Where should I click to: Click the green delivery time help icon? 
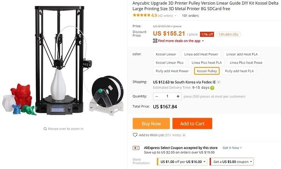click(x=212, y=88)
